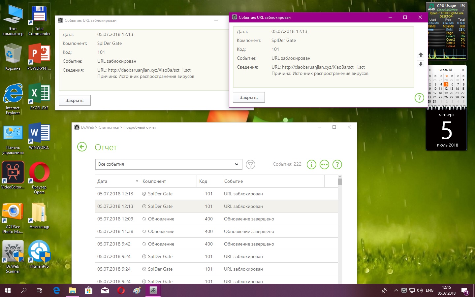Viewport: 475px width, 297px height.
Task: Click the back arrow beside Отчет heading
Action: [x=82, y=147]
